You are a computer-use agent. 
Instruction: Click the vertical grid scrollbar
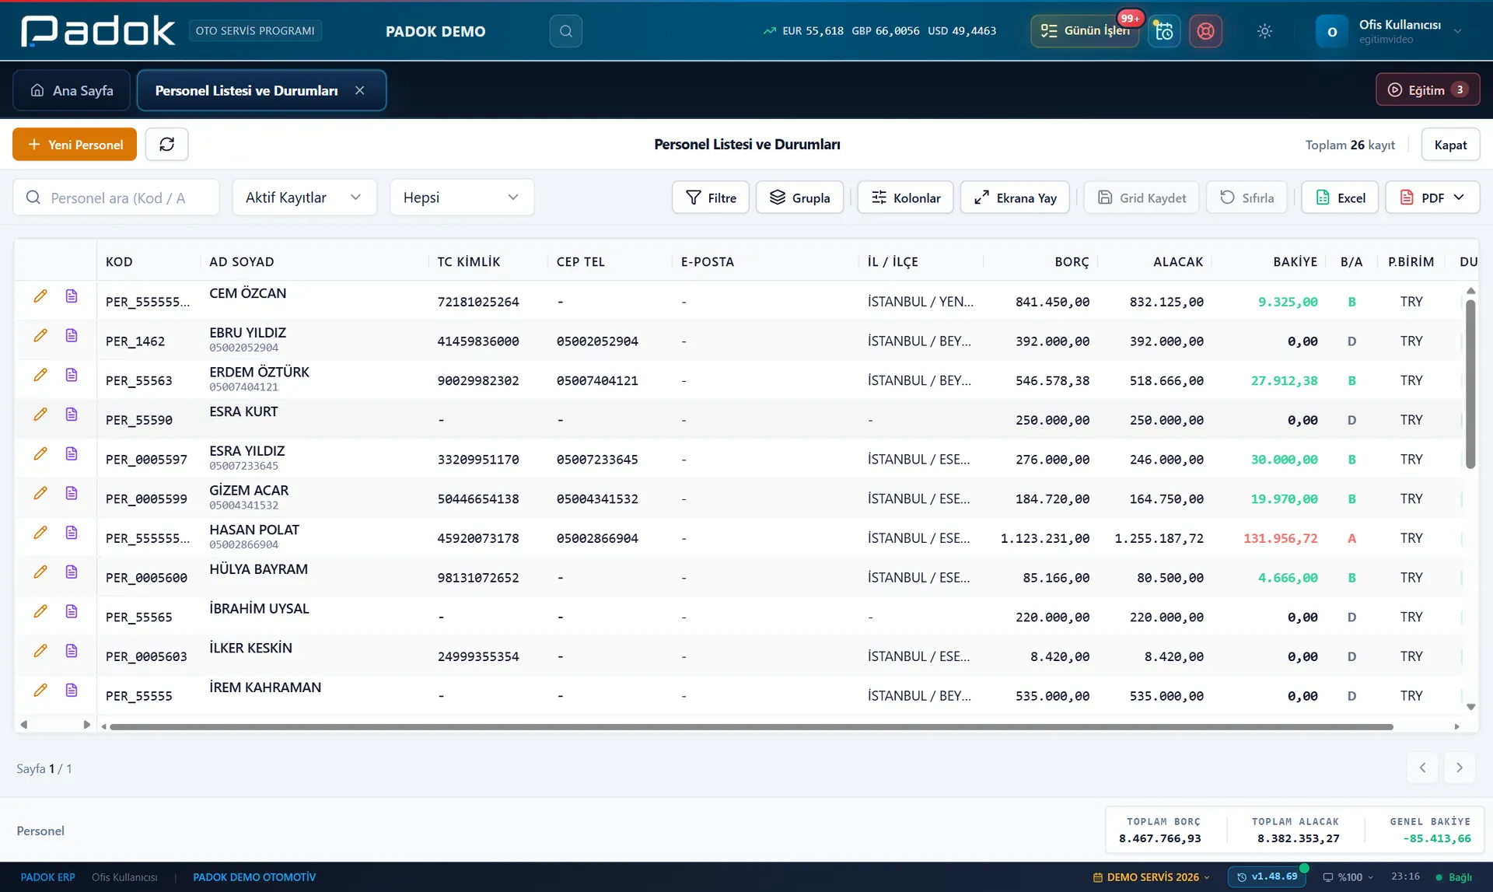pos(1470,384)
